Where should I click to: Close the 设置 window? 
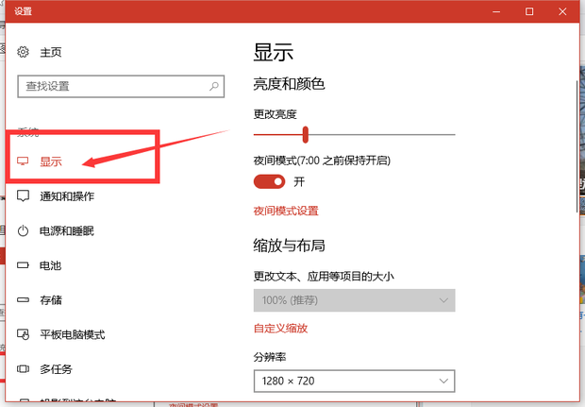562,11
